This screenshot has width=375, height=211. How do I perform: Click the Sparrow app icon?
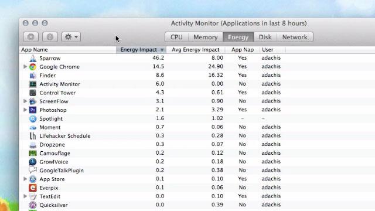(x=33, y=58)
